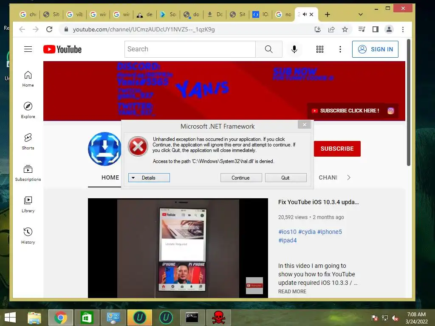Click the Instagram icon on channel banner
Screen dimensions: 435x326
(391, 111)
